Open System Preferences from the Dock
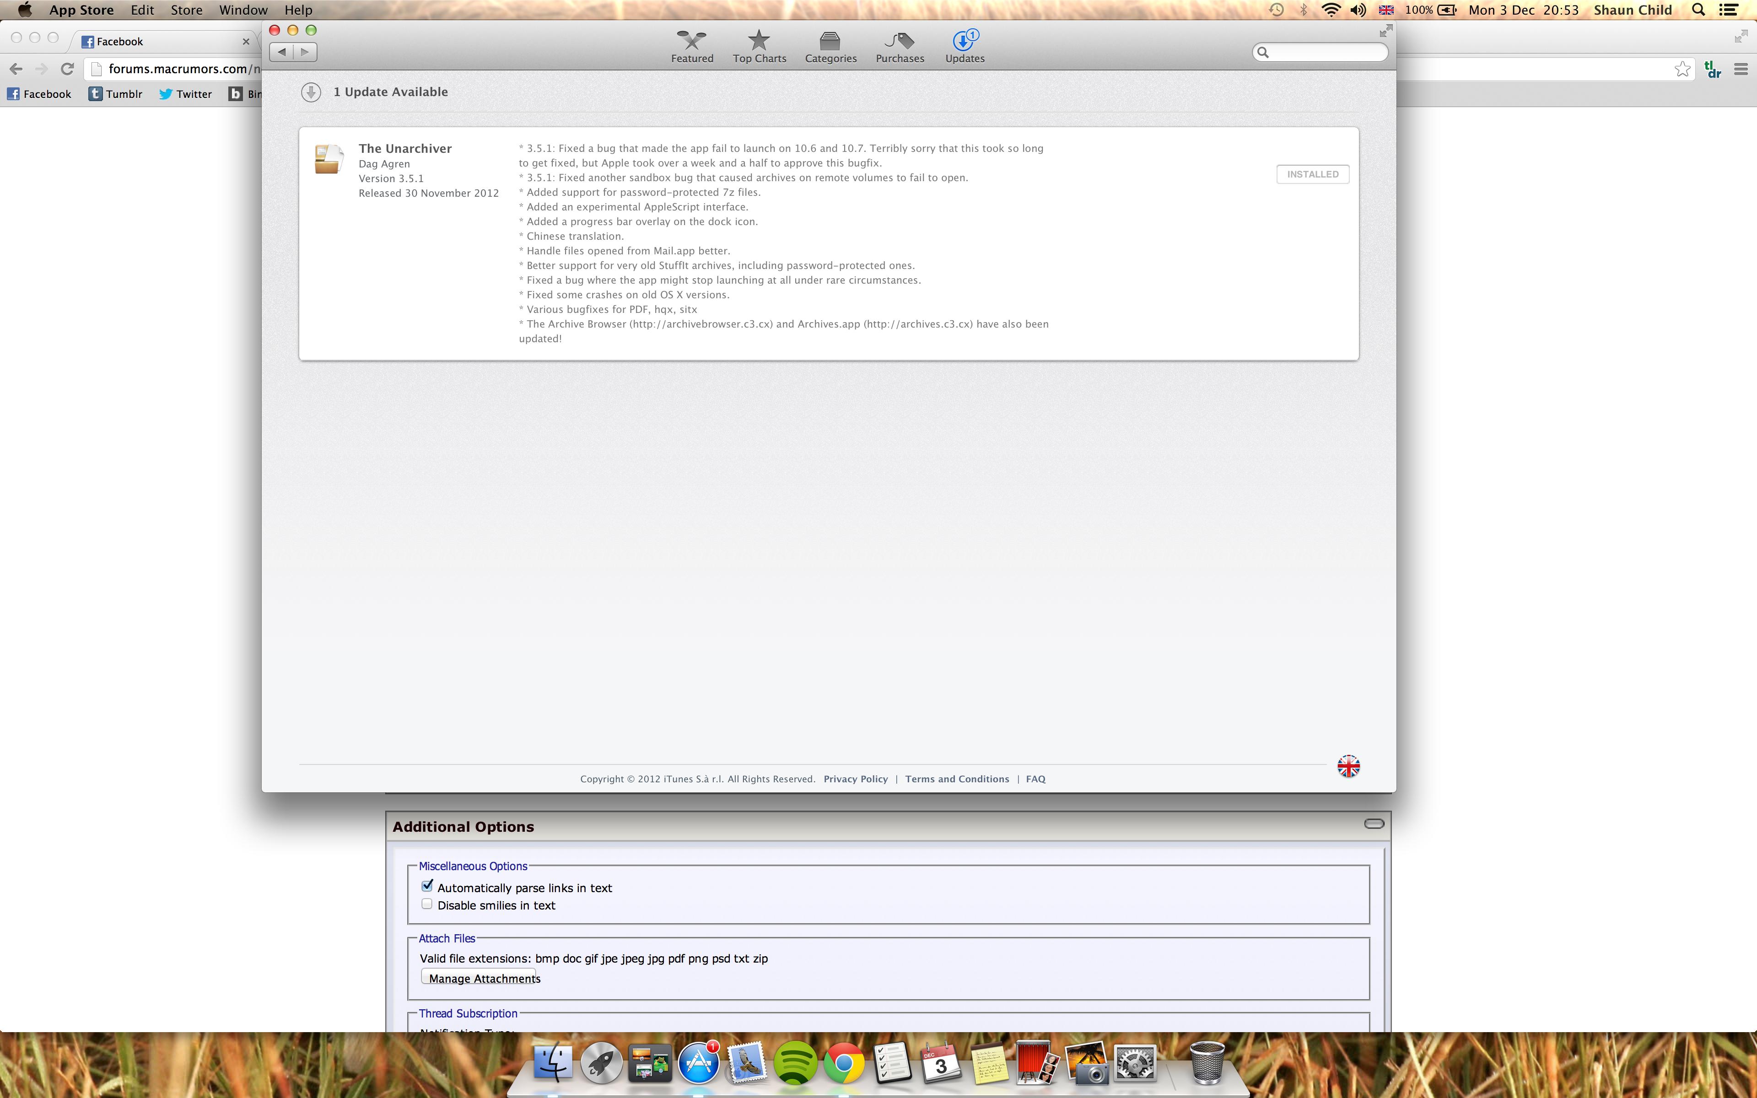Screen dimensions: 1757x1098 tap(1134, 1064)
